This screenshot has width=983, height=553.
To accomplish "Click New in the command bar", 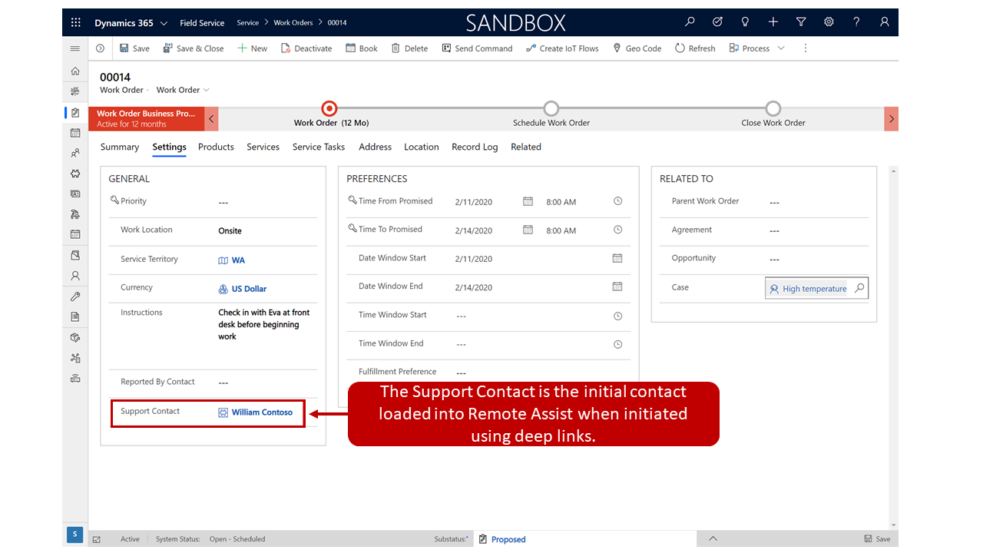I will 252,48.
